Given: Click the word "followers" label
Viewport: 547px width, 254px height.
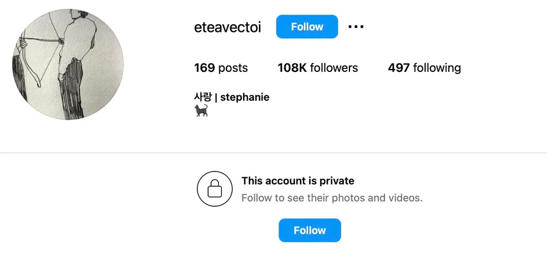Looking at the screenshot, I should [x=334, y=68].
